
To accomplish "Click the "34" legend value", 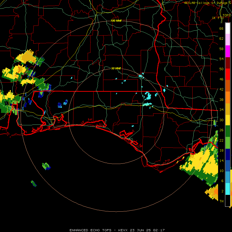I will click(221, 110).
